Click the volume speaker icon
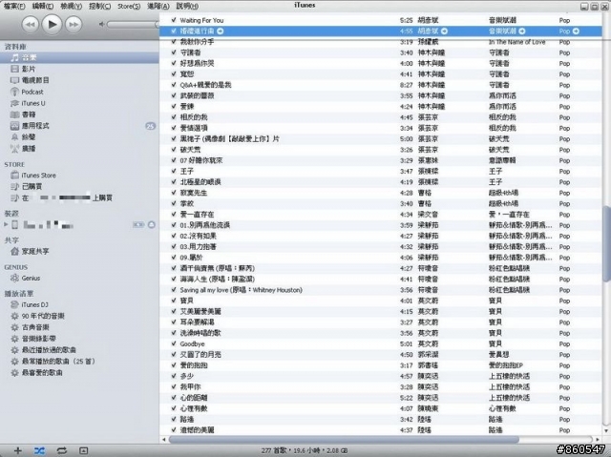This screenshot has height=457, width=611. (x=101, y=24)
